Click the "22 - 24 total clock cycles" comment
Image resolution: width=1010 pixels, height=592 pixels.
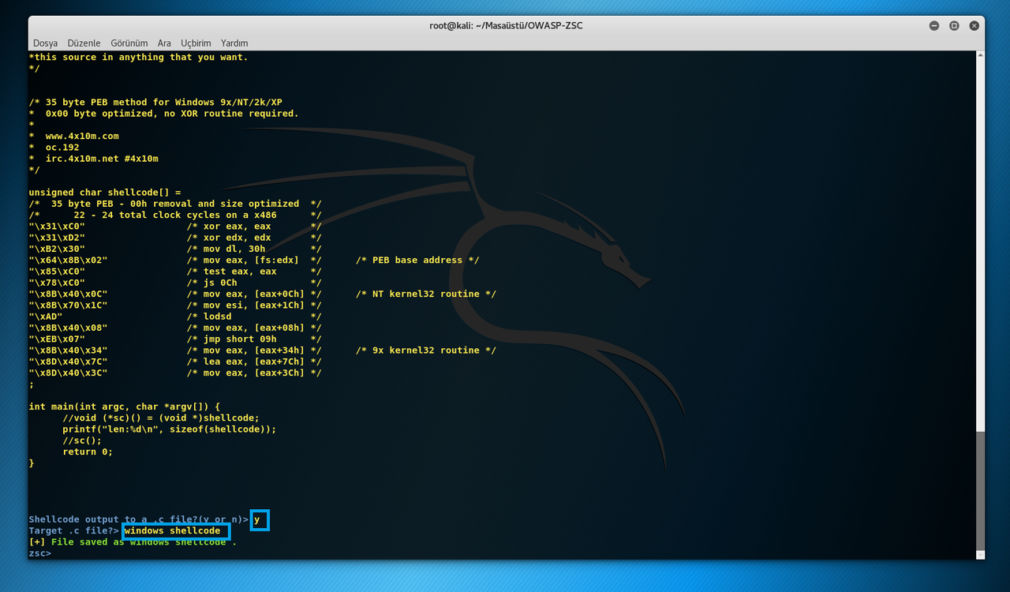174,215
